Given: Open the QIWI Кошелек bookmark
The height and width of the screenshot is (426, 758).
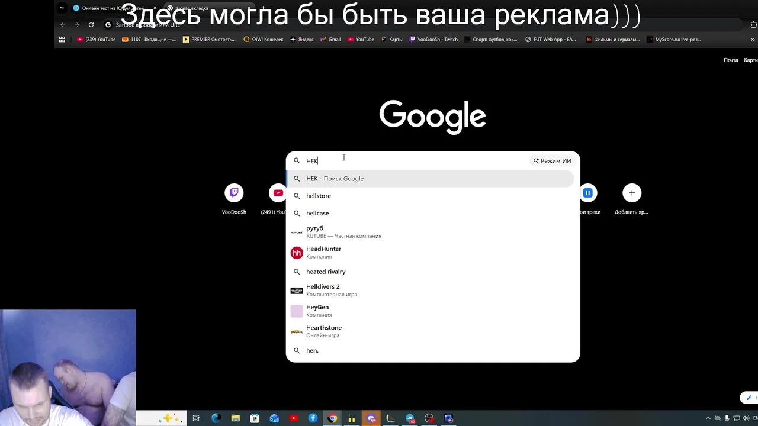Looking at the screenshot, I should pyautogui.click(x=264, y=40).
